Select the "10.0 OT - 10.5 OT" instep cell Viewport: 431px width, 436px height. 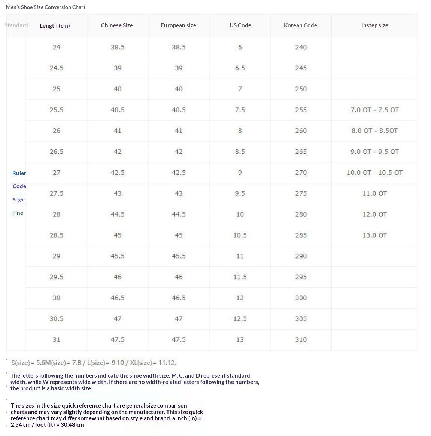(x=374, y=173)
